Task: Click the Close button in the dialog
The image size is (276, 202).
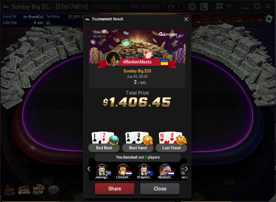Action: coord(160,189)
